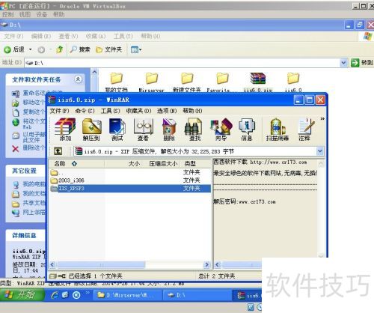Open Explorer Tools (工具) menu
374x313 pixels.
(x=123, y=36)
